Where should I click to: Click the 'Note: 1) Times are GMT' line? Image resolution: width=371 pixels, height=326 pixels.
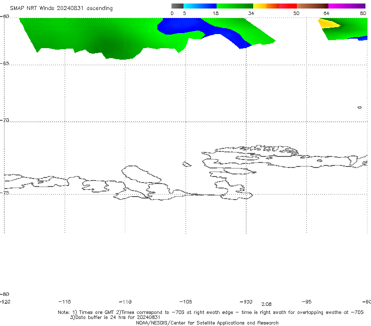tap(211, 312)
